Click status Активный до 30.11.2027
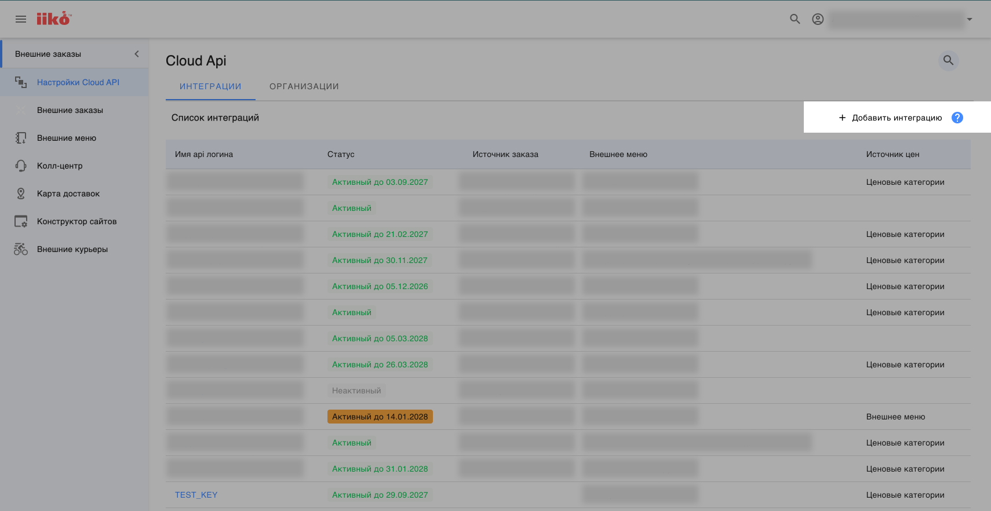 [x=380, y=260]
